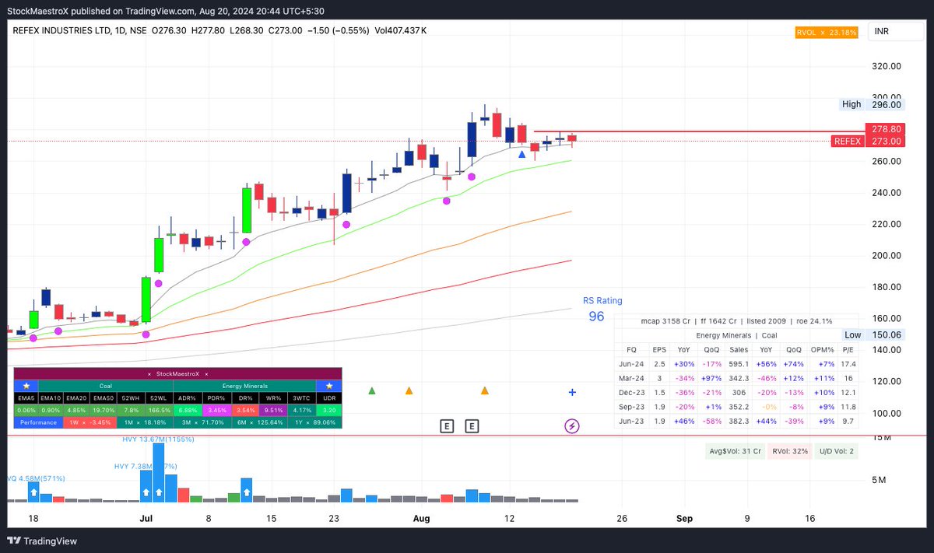934x553 pixels.
Task: Click the mcap 3158 Cr info row
Action: coord(736,320)
